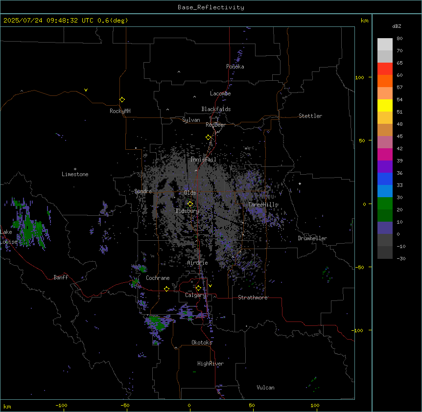Click the RedDeer city label

click(x=215, y=125)
